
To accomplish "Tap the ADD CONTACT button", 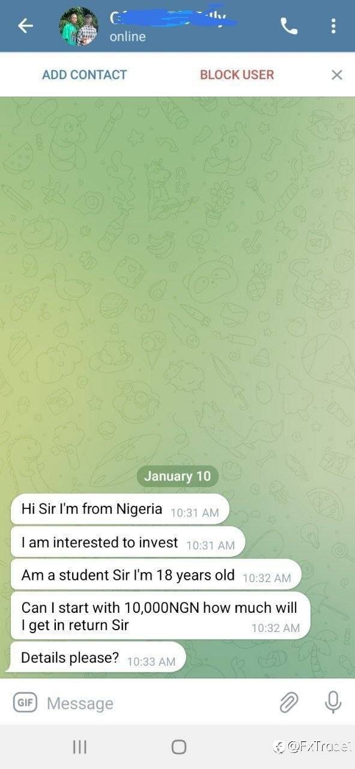I will [85, 74].
